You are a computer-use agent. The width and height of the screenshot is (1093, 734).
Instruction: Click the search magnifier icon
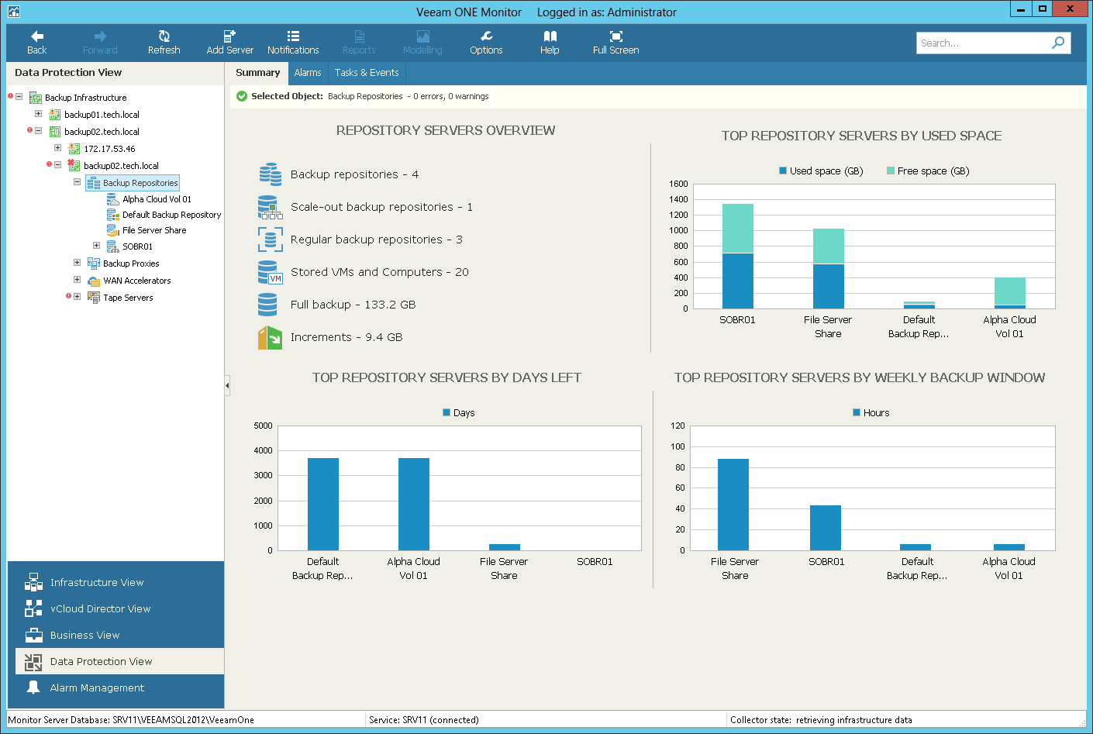coord(1057,43)
